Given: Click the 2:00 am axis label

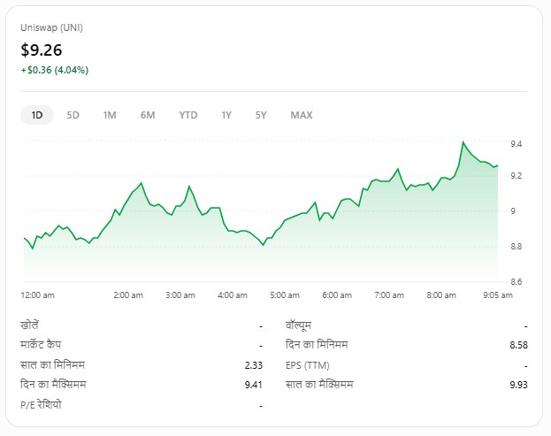Looking at the screenshot, I should 128,295.
